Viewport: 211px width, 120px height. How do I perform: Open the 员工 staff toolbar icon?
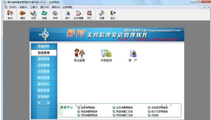click(89, 15)
